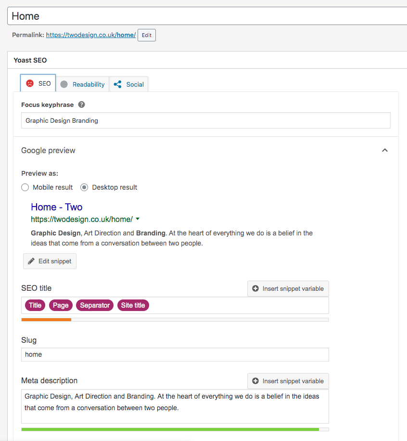
Task: Open the green URL dropdown arrow in preview
Action: (138, 219)
